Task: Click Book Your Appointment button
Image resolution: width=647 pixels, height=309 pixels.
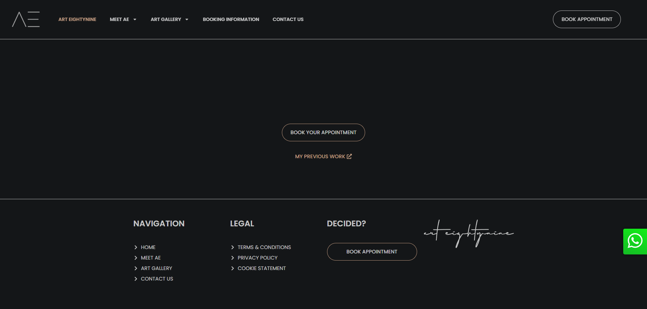Action: (x=323, y=132)
